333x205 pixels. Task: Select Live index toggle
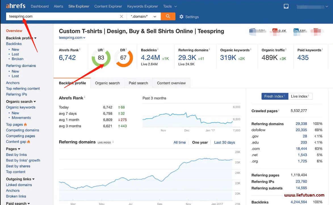pyautogui.click(x=300, y=96)
